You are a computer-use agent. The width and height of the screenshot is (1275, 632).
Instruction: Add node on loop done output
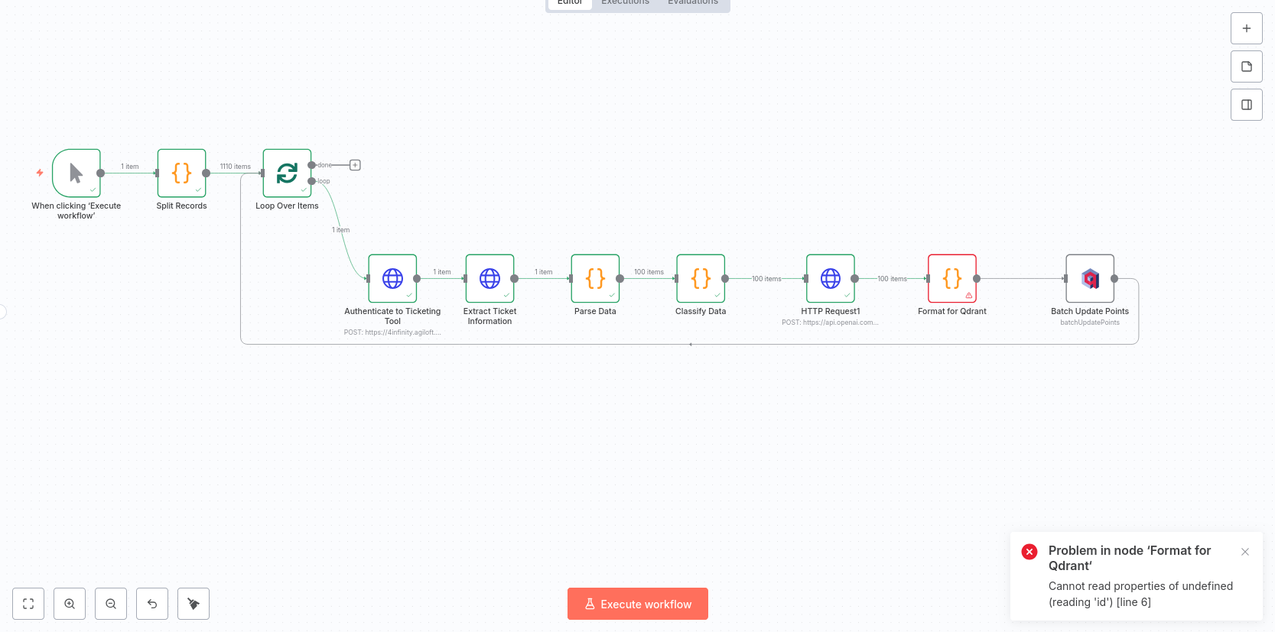point(355,165)
